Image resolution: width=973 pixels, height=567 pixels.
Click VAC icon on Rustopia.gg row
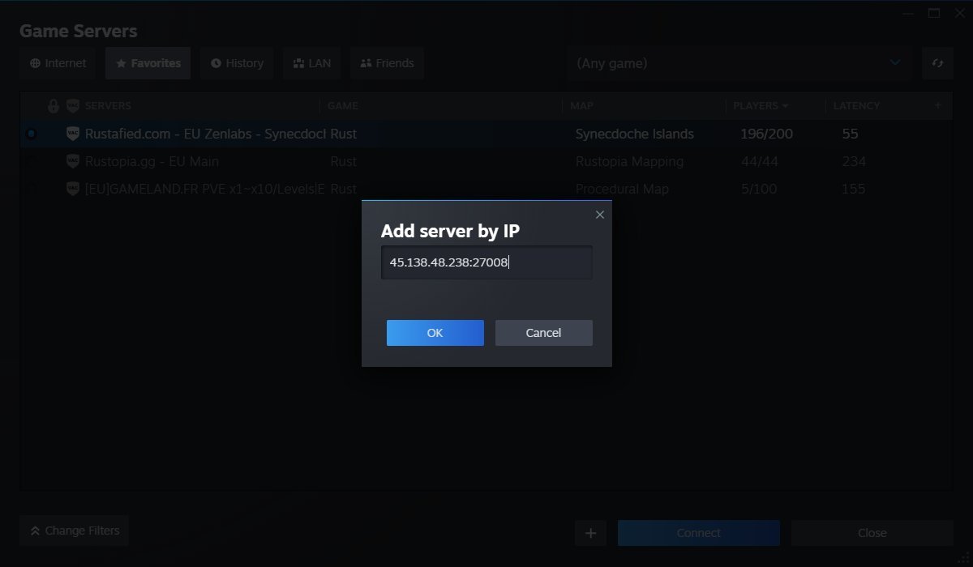click(x=72, y=161)
